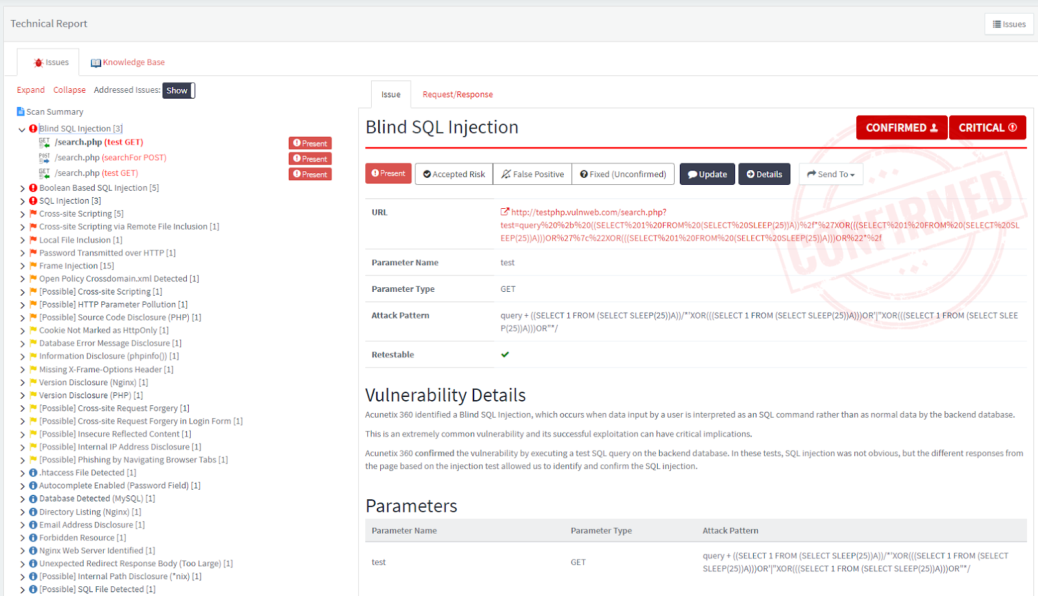Click POST method icon beside searchFor entry
The height and width of the screenshot is (596, 1038).
tap(44, 158)
